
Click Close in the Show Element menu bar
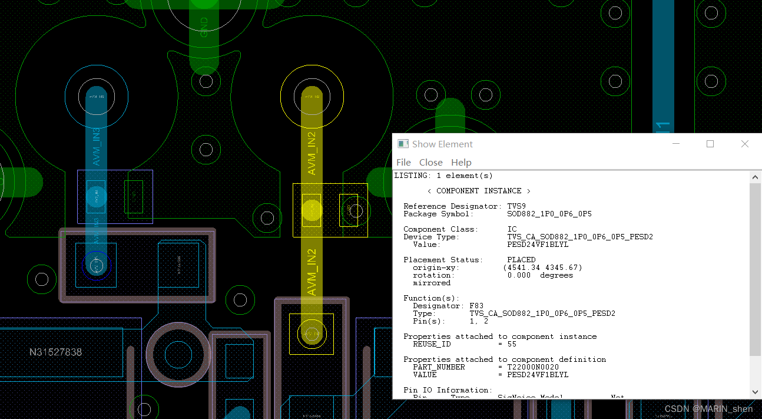point(430,162)
